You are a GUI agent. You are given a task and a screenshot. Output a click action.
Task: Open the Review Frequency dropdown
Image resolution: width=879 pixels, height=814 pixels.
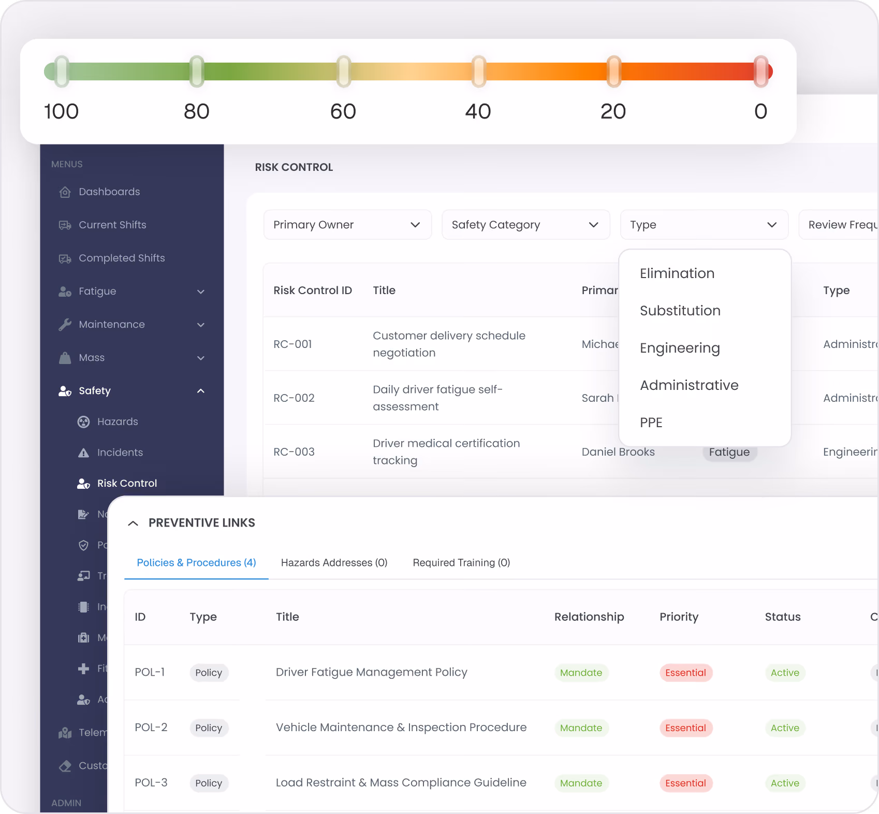click(839, 225)
